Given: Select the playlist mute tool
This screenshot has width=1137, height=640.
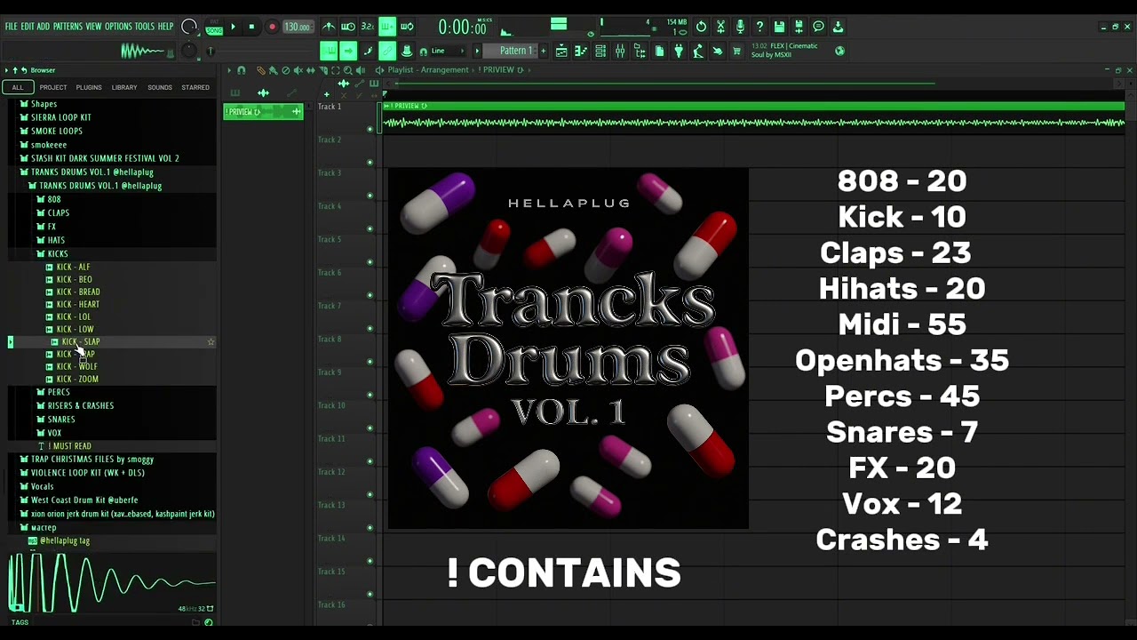Looking at the screenshot, I should pos(298,70).
